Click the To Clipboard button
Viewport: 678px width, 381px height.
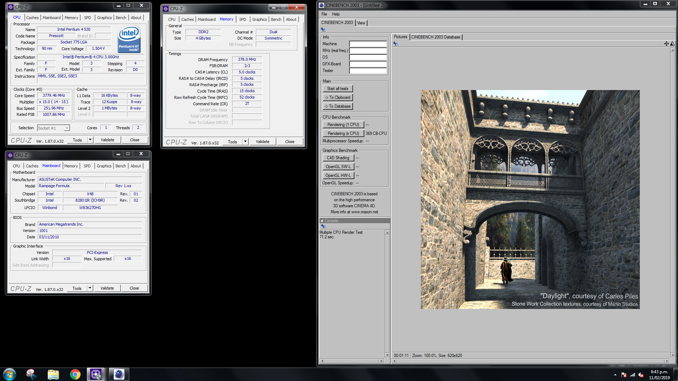pyautogui.click(x=337, y=97)
